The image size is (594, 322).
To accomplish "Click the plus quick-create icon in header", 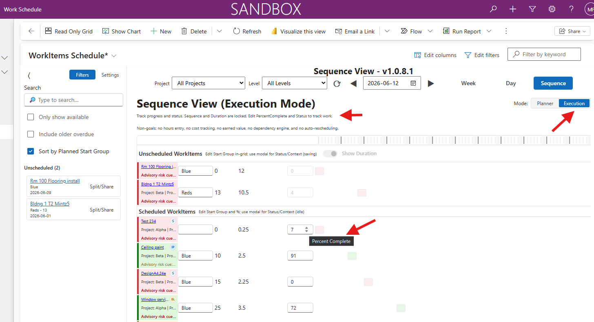I will click(513, 9).
